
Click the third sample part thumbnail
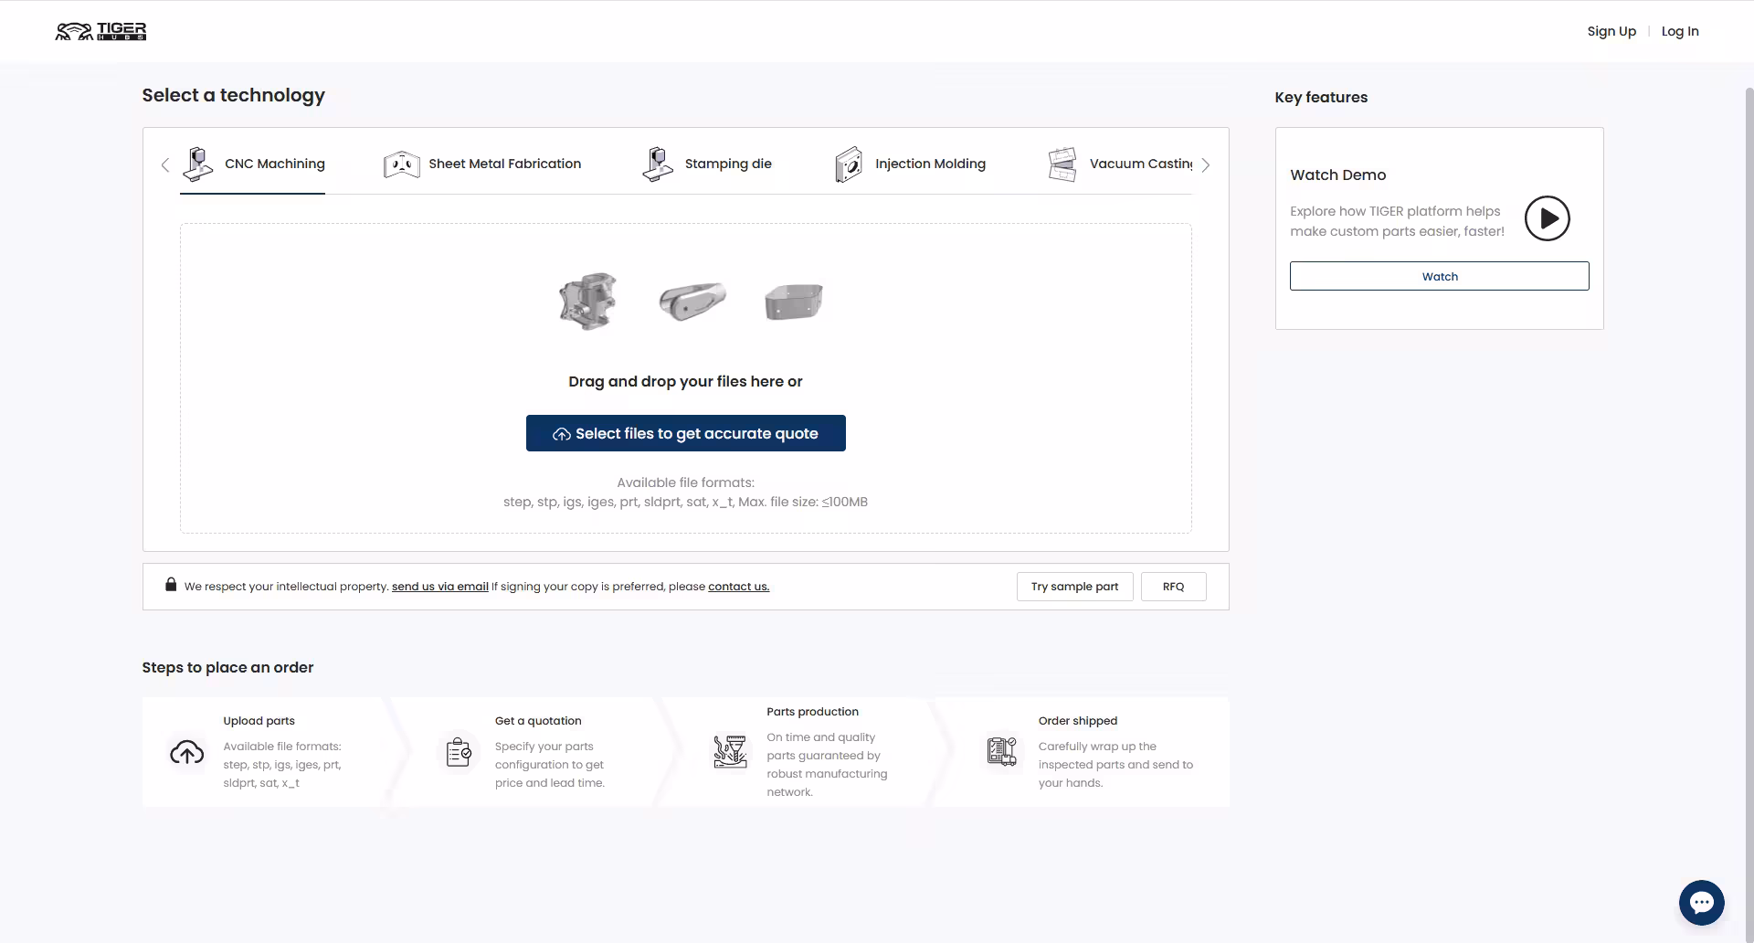click(x=794, y=302)
